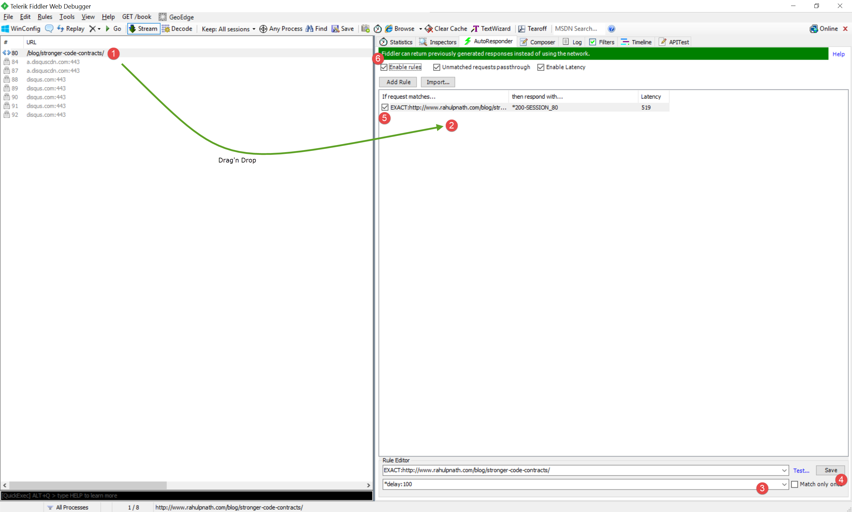Expand the response action dropdown
The image size is (852, 512).
(x=784, y=484)
